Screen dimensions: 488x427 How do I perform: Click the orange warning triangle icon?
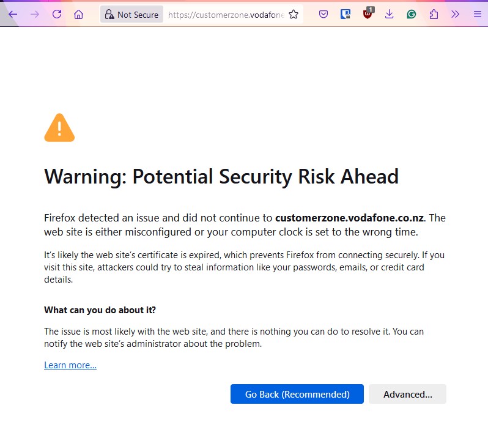[x=59, y=128]
